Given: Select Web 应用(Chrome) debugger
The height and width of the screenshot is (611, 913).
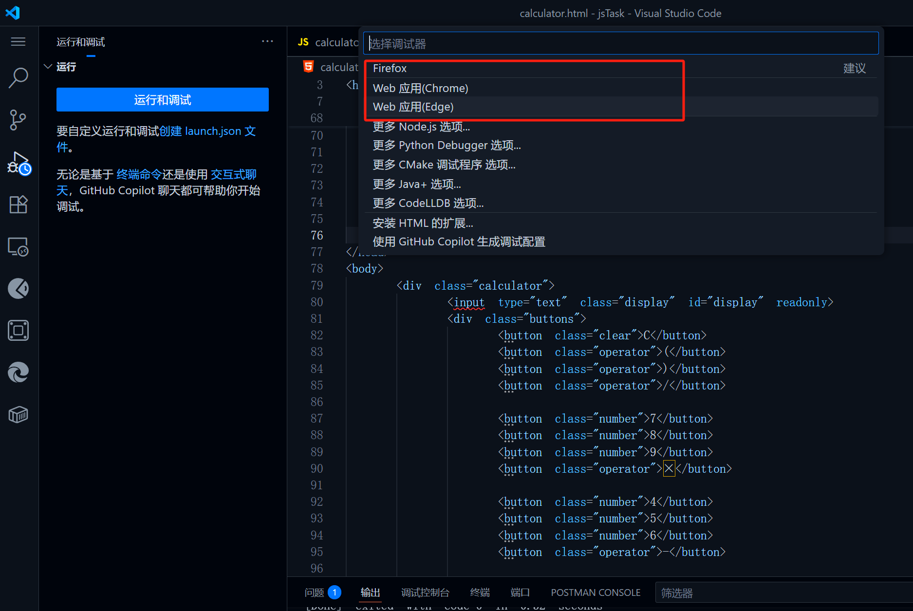Looking at the screenshot, I should point(621,88).
